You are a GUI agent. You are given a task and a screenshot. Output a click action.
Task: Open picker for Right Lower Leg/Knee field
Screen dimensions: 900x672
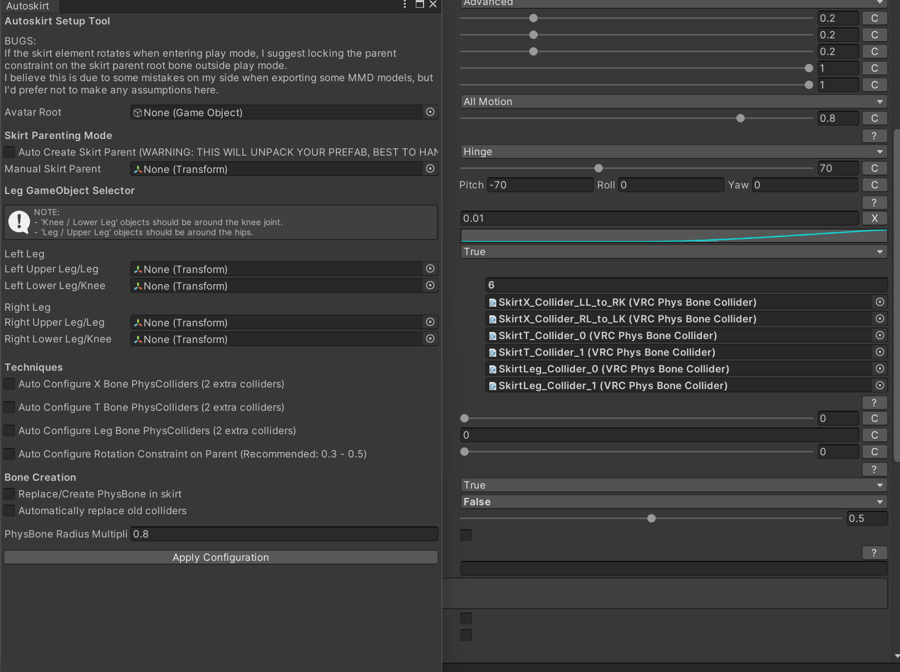[x=430, y=339]
